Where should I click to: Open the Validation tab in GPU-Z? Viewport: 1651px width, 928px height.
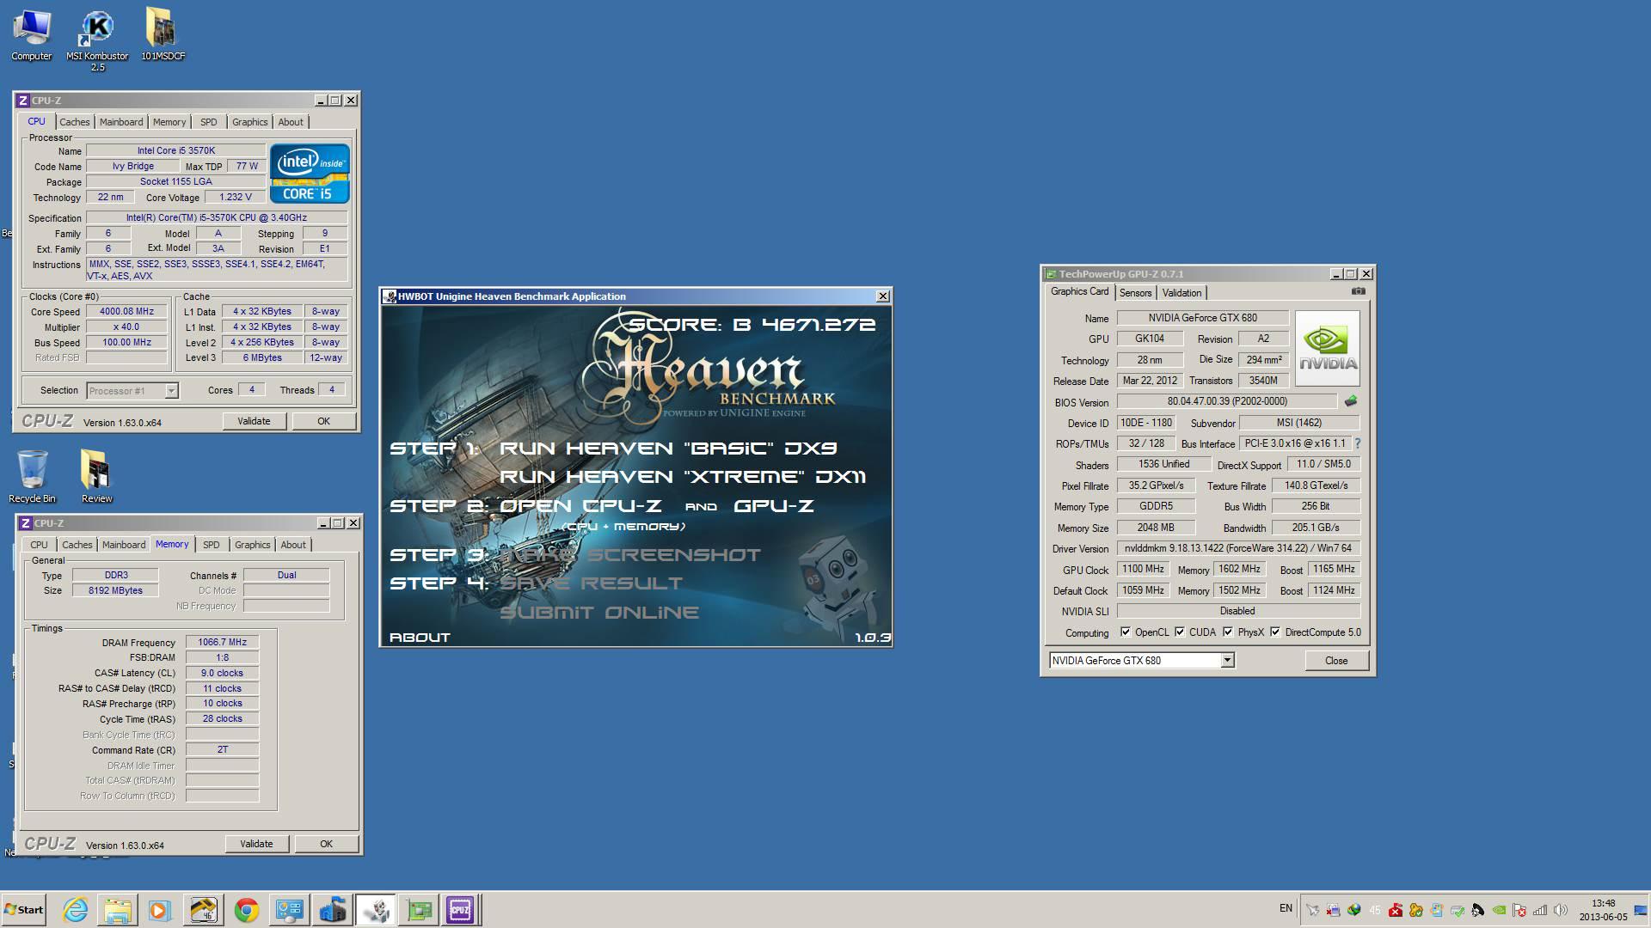click(x=1181, y=293)
